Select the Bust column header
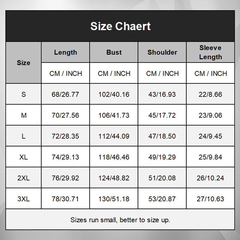This screenshot has height=240, width=240. pyautogui.click(x=114, y=52)
